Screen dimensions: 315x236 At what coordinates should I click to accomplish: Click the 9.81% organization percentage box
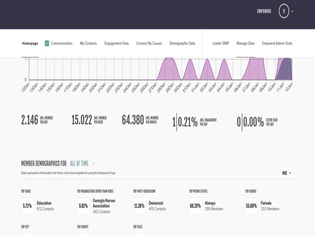pyautogui.click(x=83, y=206)
